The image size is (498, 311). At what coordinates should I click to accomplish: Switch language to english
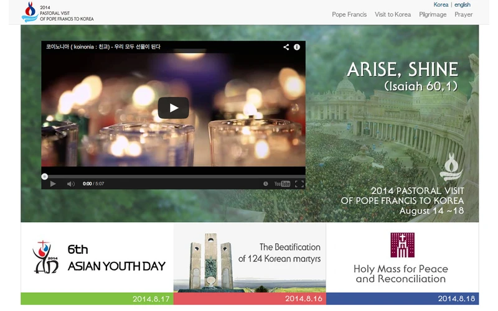pyautogui.click(x=463, y=5)
